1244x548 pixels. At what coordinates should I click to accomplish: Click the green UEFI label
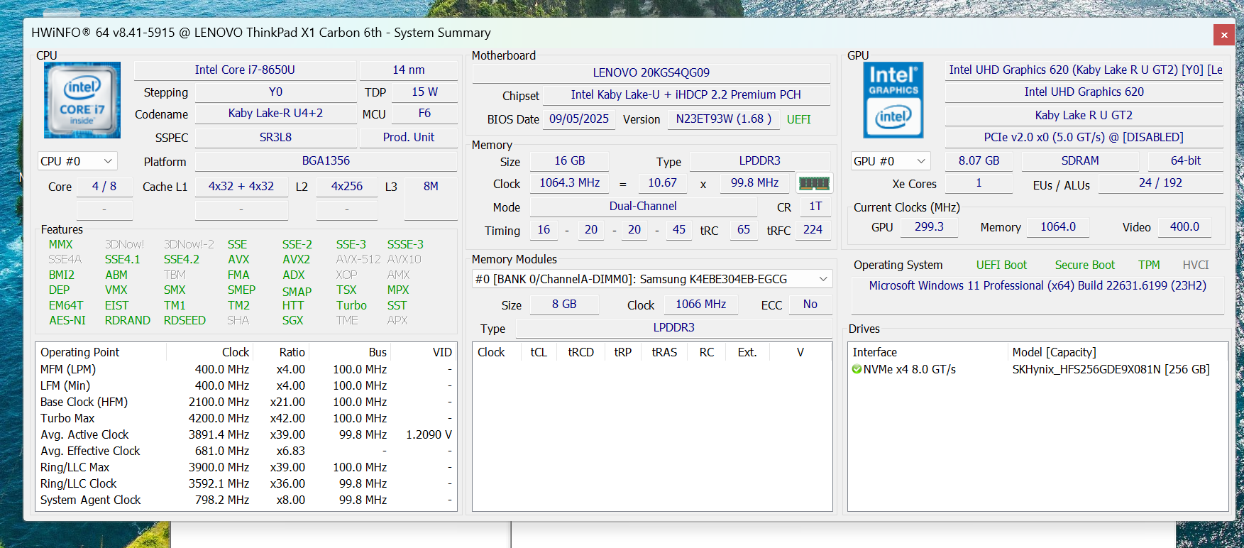coord(798,119)
